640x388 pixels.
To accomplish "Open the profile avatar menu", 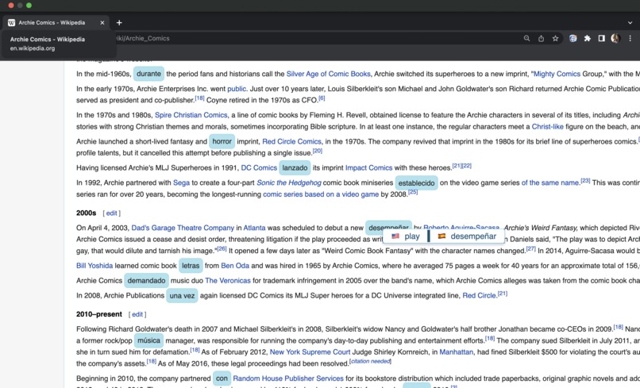I will pos(615,38).
